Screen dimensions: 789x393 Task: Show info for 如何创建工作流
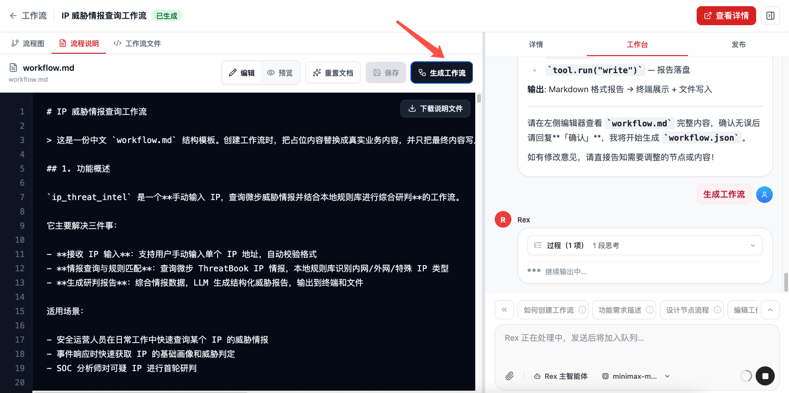tap(582, 310)
